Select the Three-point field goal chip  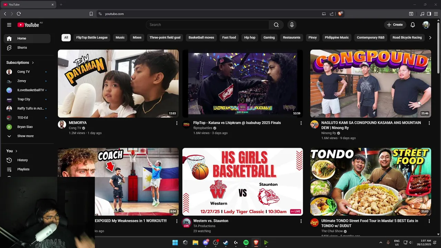coord(165,38)
